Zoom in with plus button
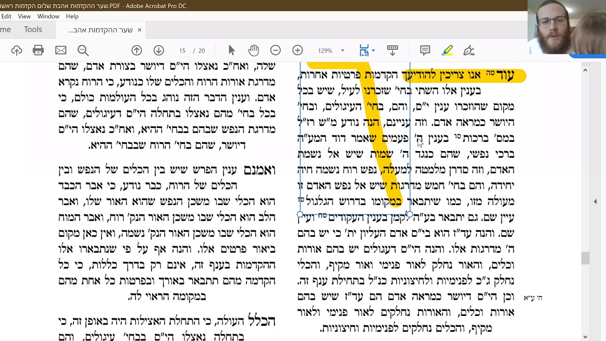 coord(297,50)
